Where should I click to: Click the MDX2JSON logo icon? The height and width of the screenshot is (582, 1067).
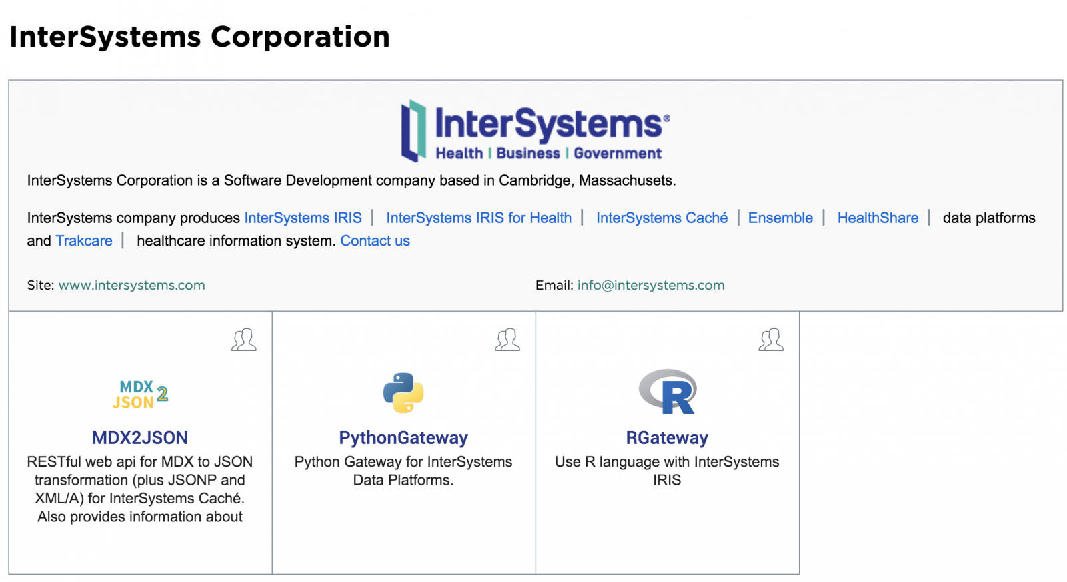(140, 394)
